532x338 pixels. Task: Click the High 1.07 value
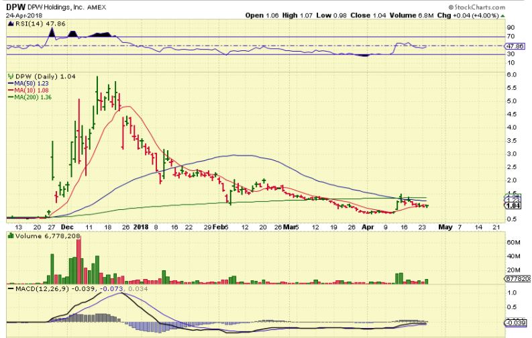(297, 15)
